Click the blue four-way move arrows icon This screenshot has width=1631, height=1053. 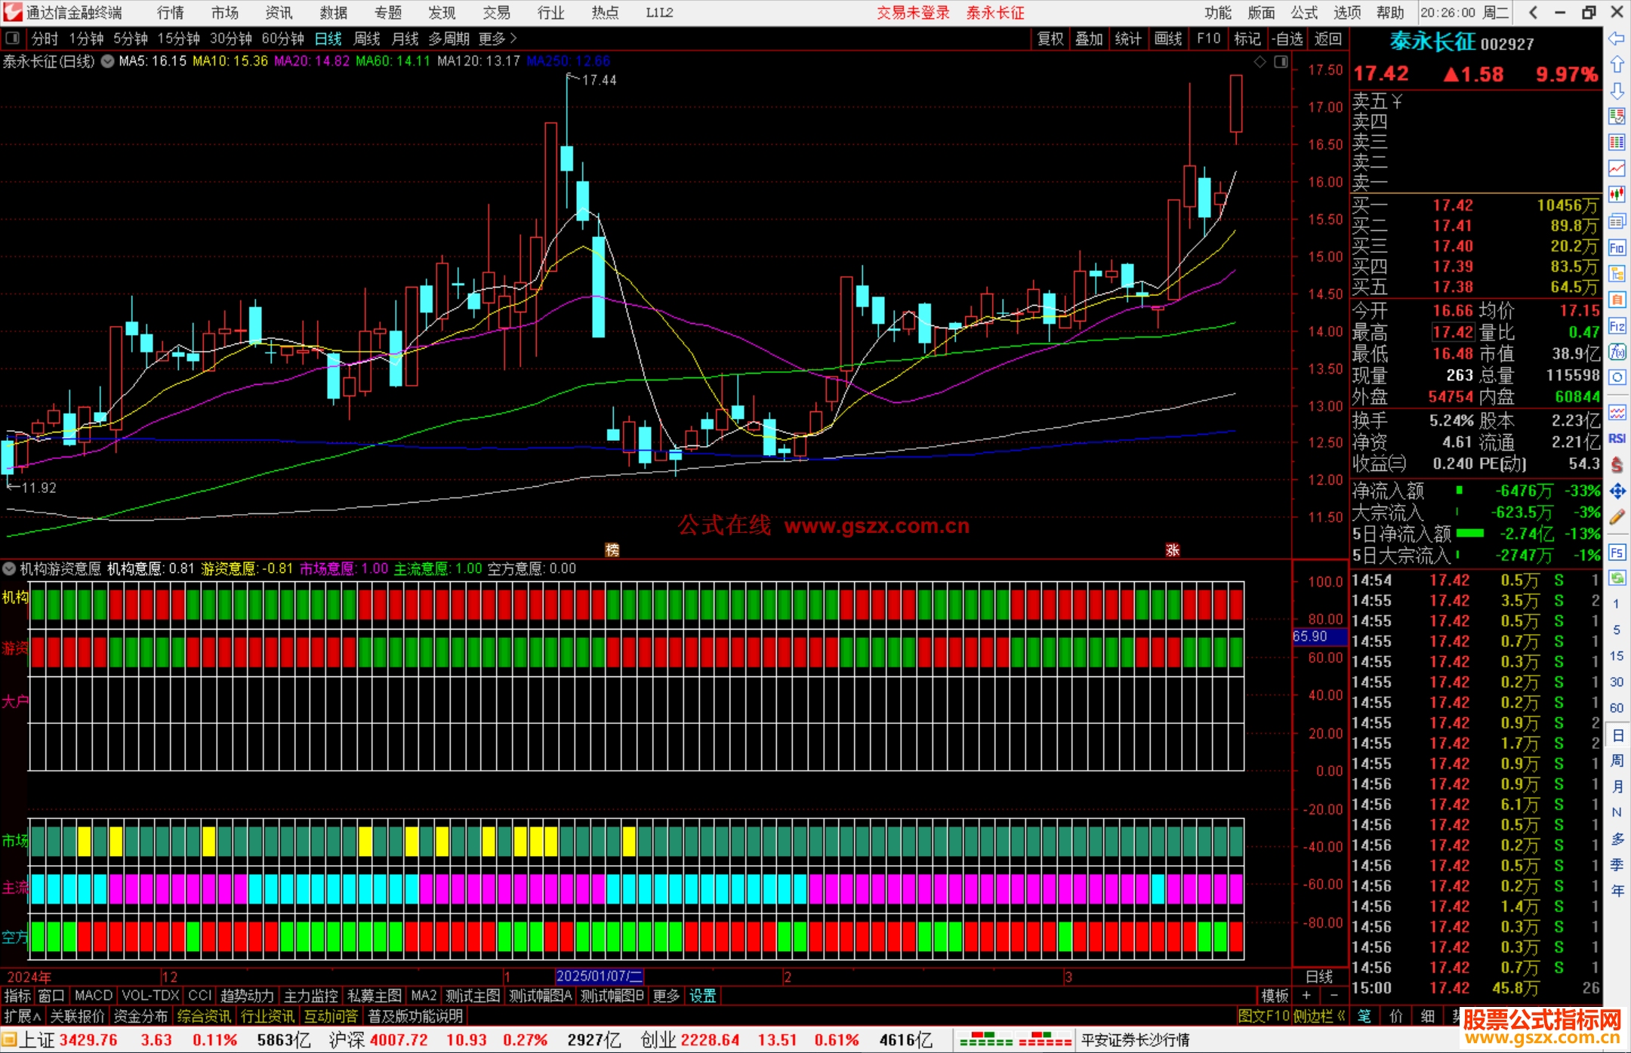pyautogui.click(x=1617, y=491)
